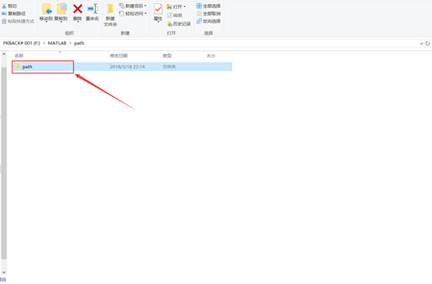Open the Copy to (复制到) button
Screen dimensions: 432x284
pyautogui.click(x=61, y=12)
